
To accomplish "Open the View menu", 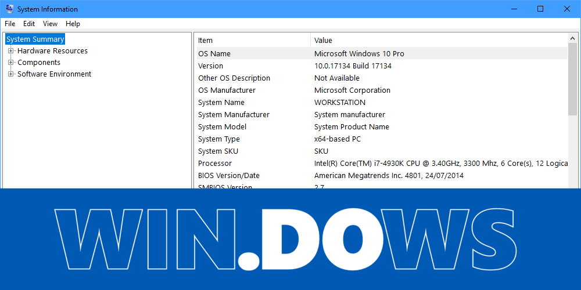I will click(x=50, y=24).
